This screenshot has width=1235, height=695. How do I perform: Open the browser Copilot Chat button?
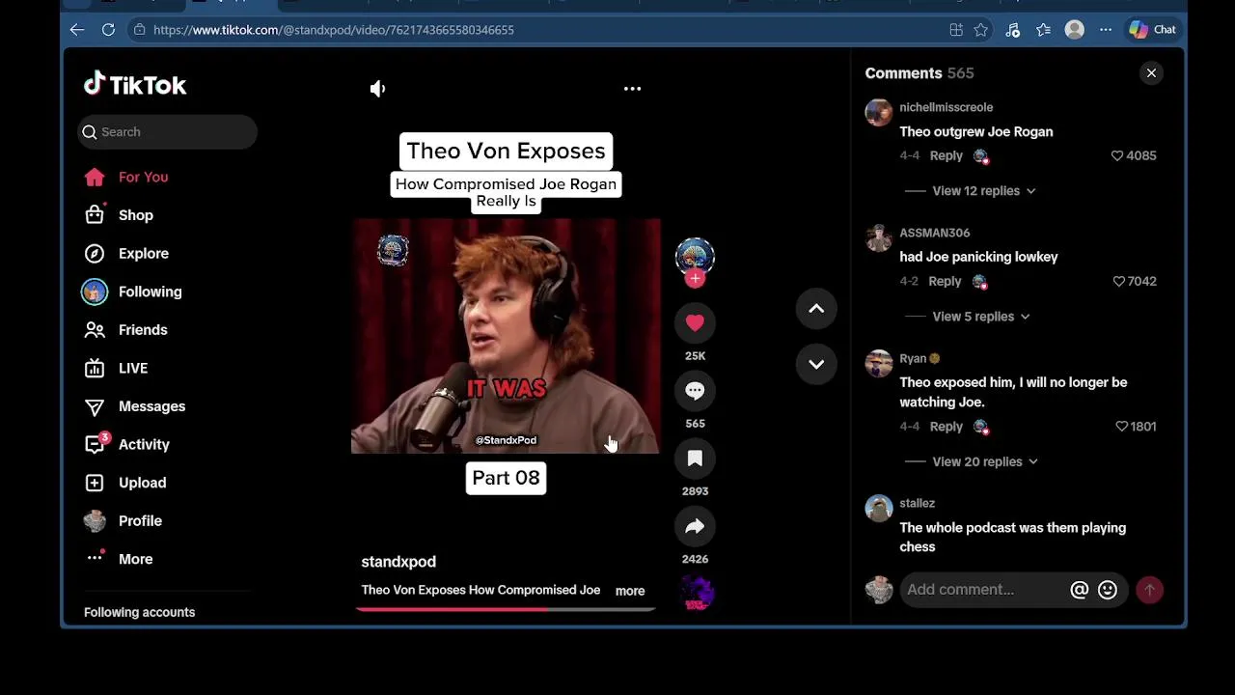pos(1153,30)
